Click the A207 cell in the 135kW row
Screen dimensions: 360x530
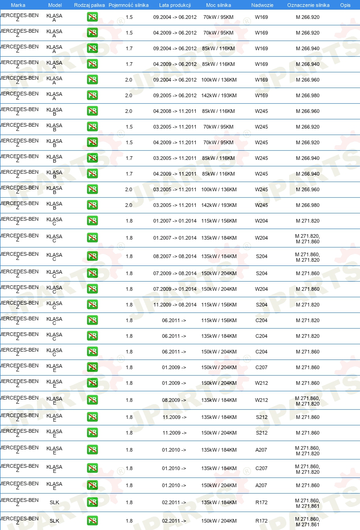coord(261,450)
